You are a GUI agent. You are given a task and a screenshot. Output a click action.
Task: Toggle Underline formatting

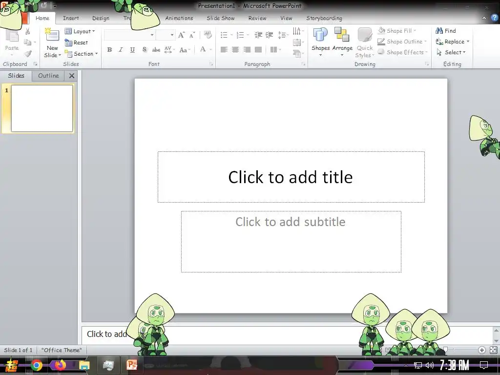tap(132, 50)
